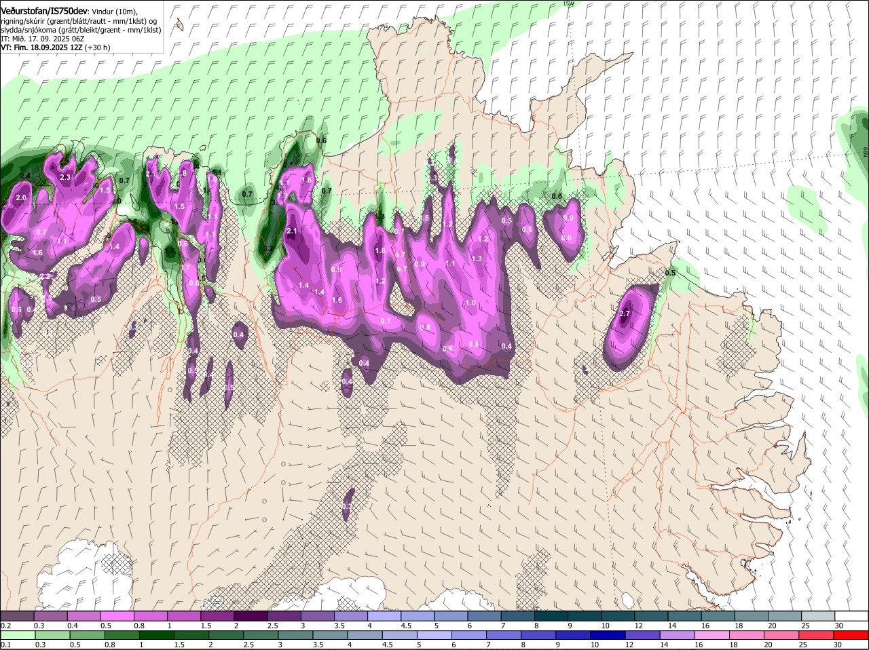Viewport: 869px width, 650px height.
Task: Click the 2.3 precipitation value in the Westfjords
Action: (65, 177)
